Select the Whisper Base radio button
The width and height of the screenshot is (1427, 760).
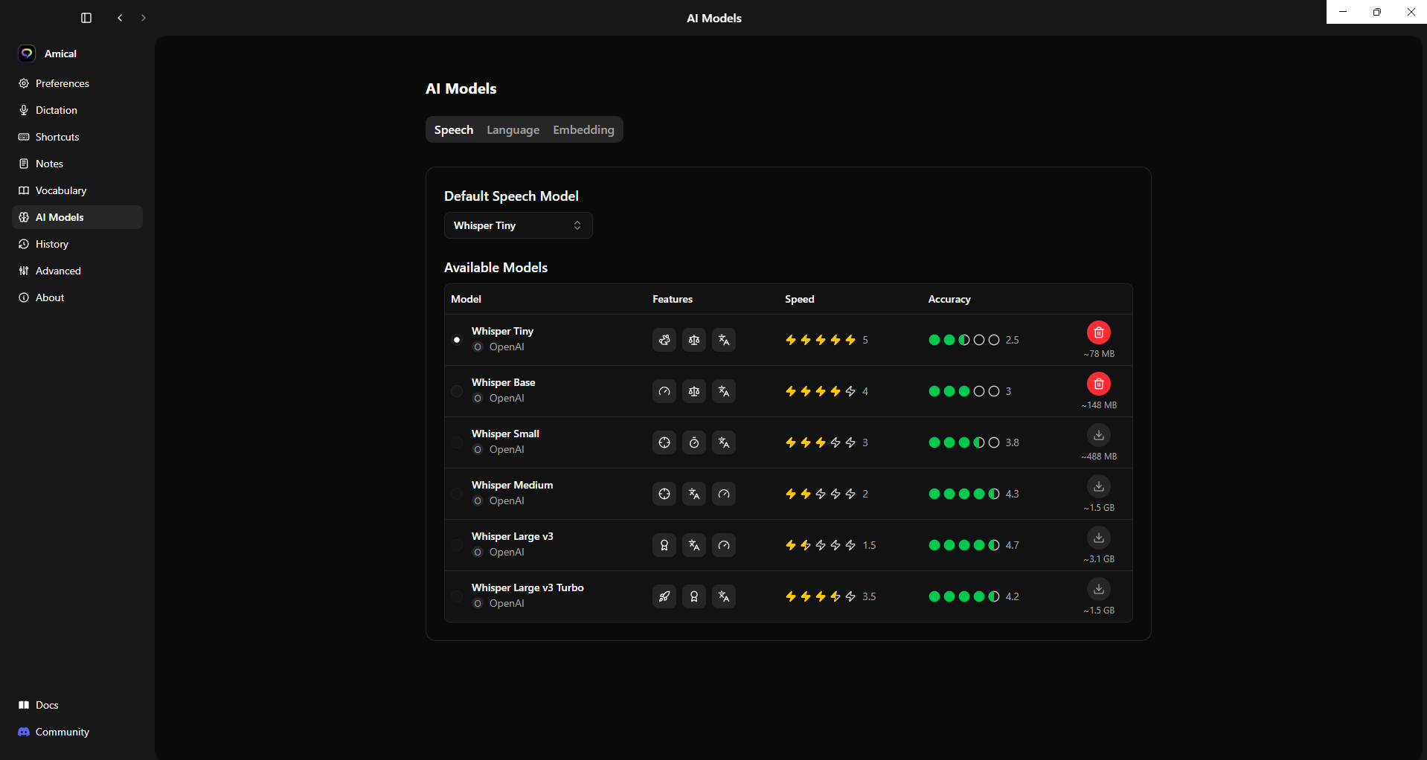tap(457, 391)
